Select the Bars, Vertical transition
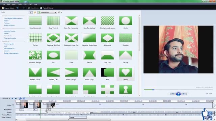Screen dimensions: 216x121 click(53, 21)
